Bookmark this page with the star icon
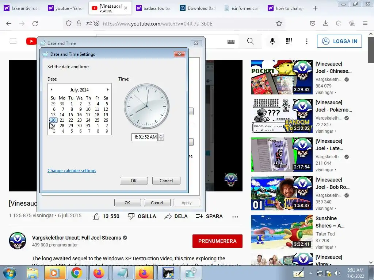This screenshot has width=374, height=280. point(279,23)
